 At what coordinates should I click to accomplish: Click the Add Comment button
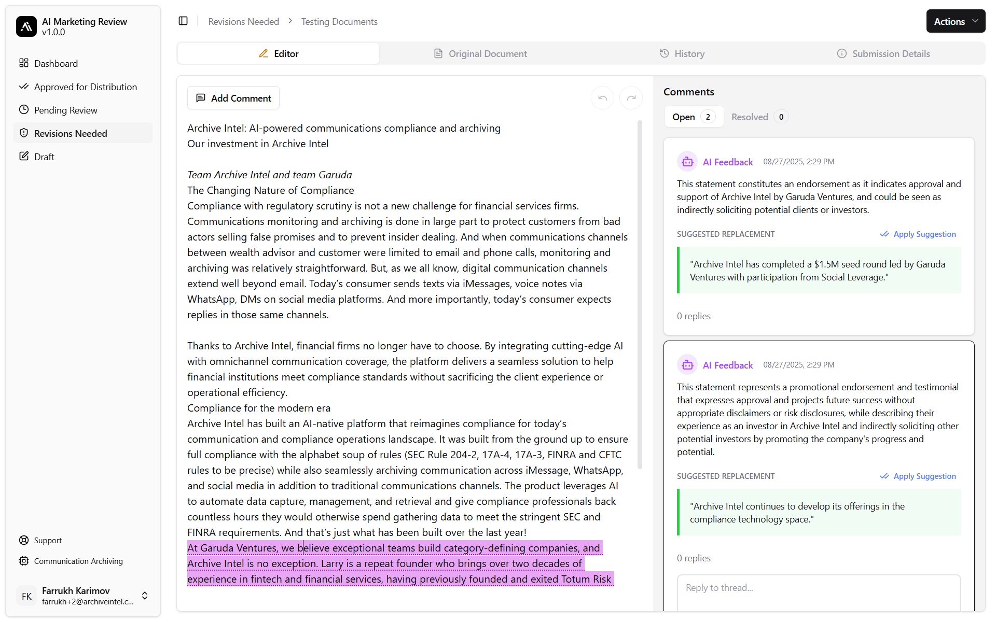click(233, 98)
